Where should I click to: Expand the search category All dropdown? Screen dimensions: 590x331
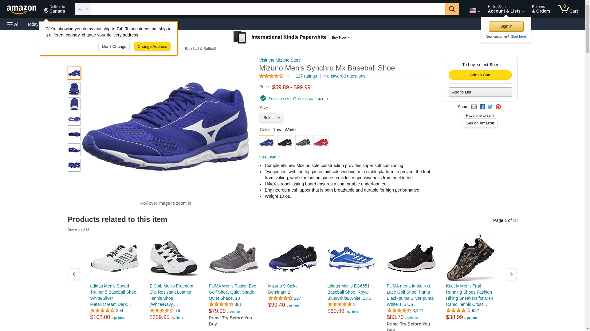(83, 9)
